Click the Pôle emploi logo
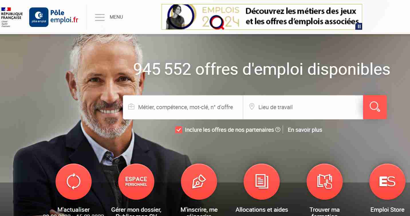410x216 pixels. click(x=54, y=17)
